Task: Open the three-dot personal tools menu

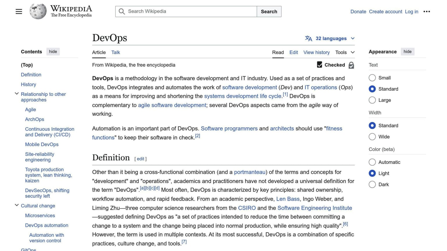Action: point(427,12)
